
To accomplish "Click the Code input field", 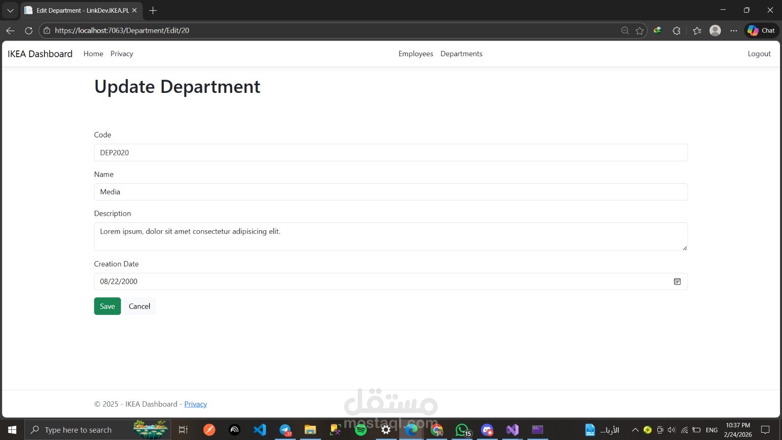I will click(x=391, y=153).
